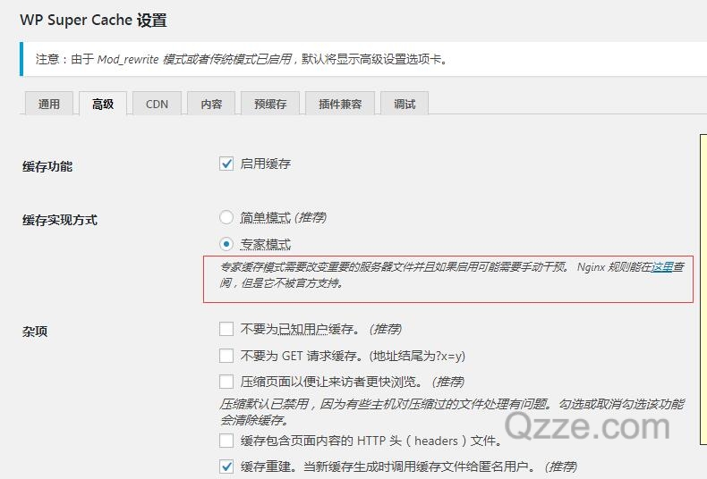Toggle the 缓存重建 checkbox
707x479 pixels.
point(226,466)
